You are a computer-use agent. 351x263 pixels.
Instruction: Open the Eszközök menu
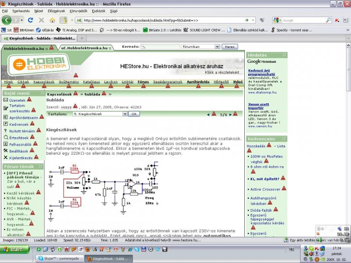[x=98, y=11]
